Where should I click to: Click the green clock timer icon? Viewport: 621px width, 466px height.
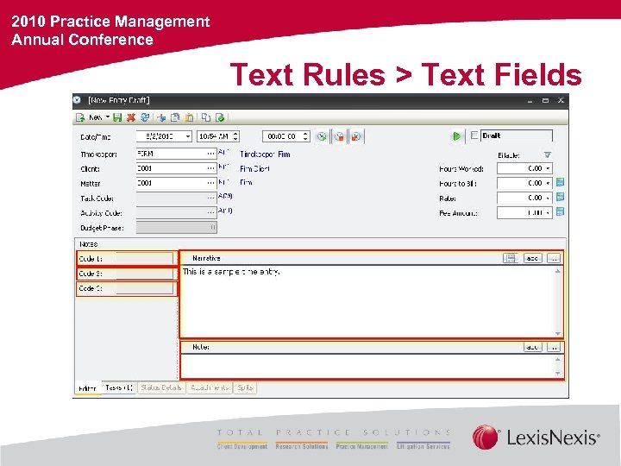(x=322, y=136)
